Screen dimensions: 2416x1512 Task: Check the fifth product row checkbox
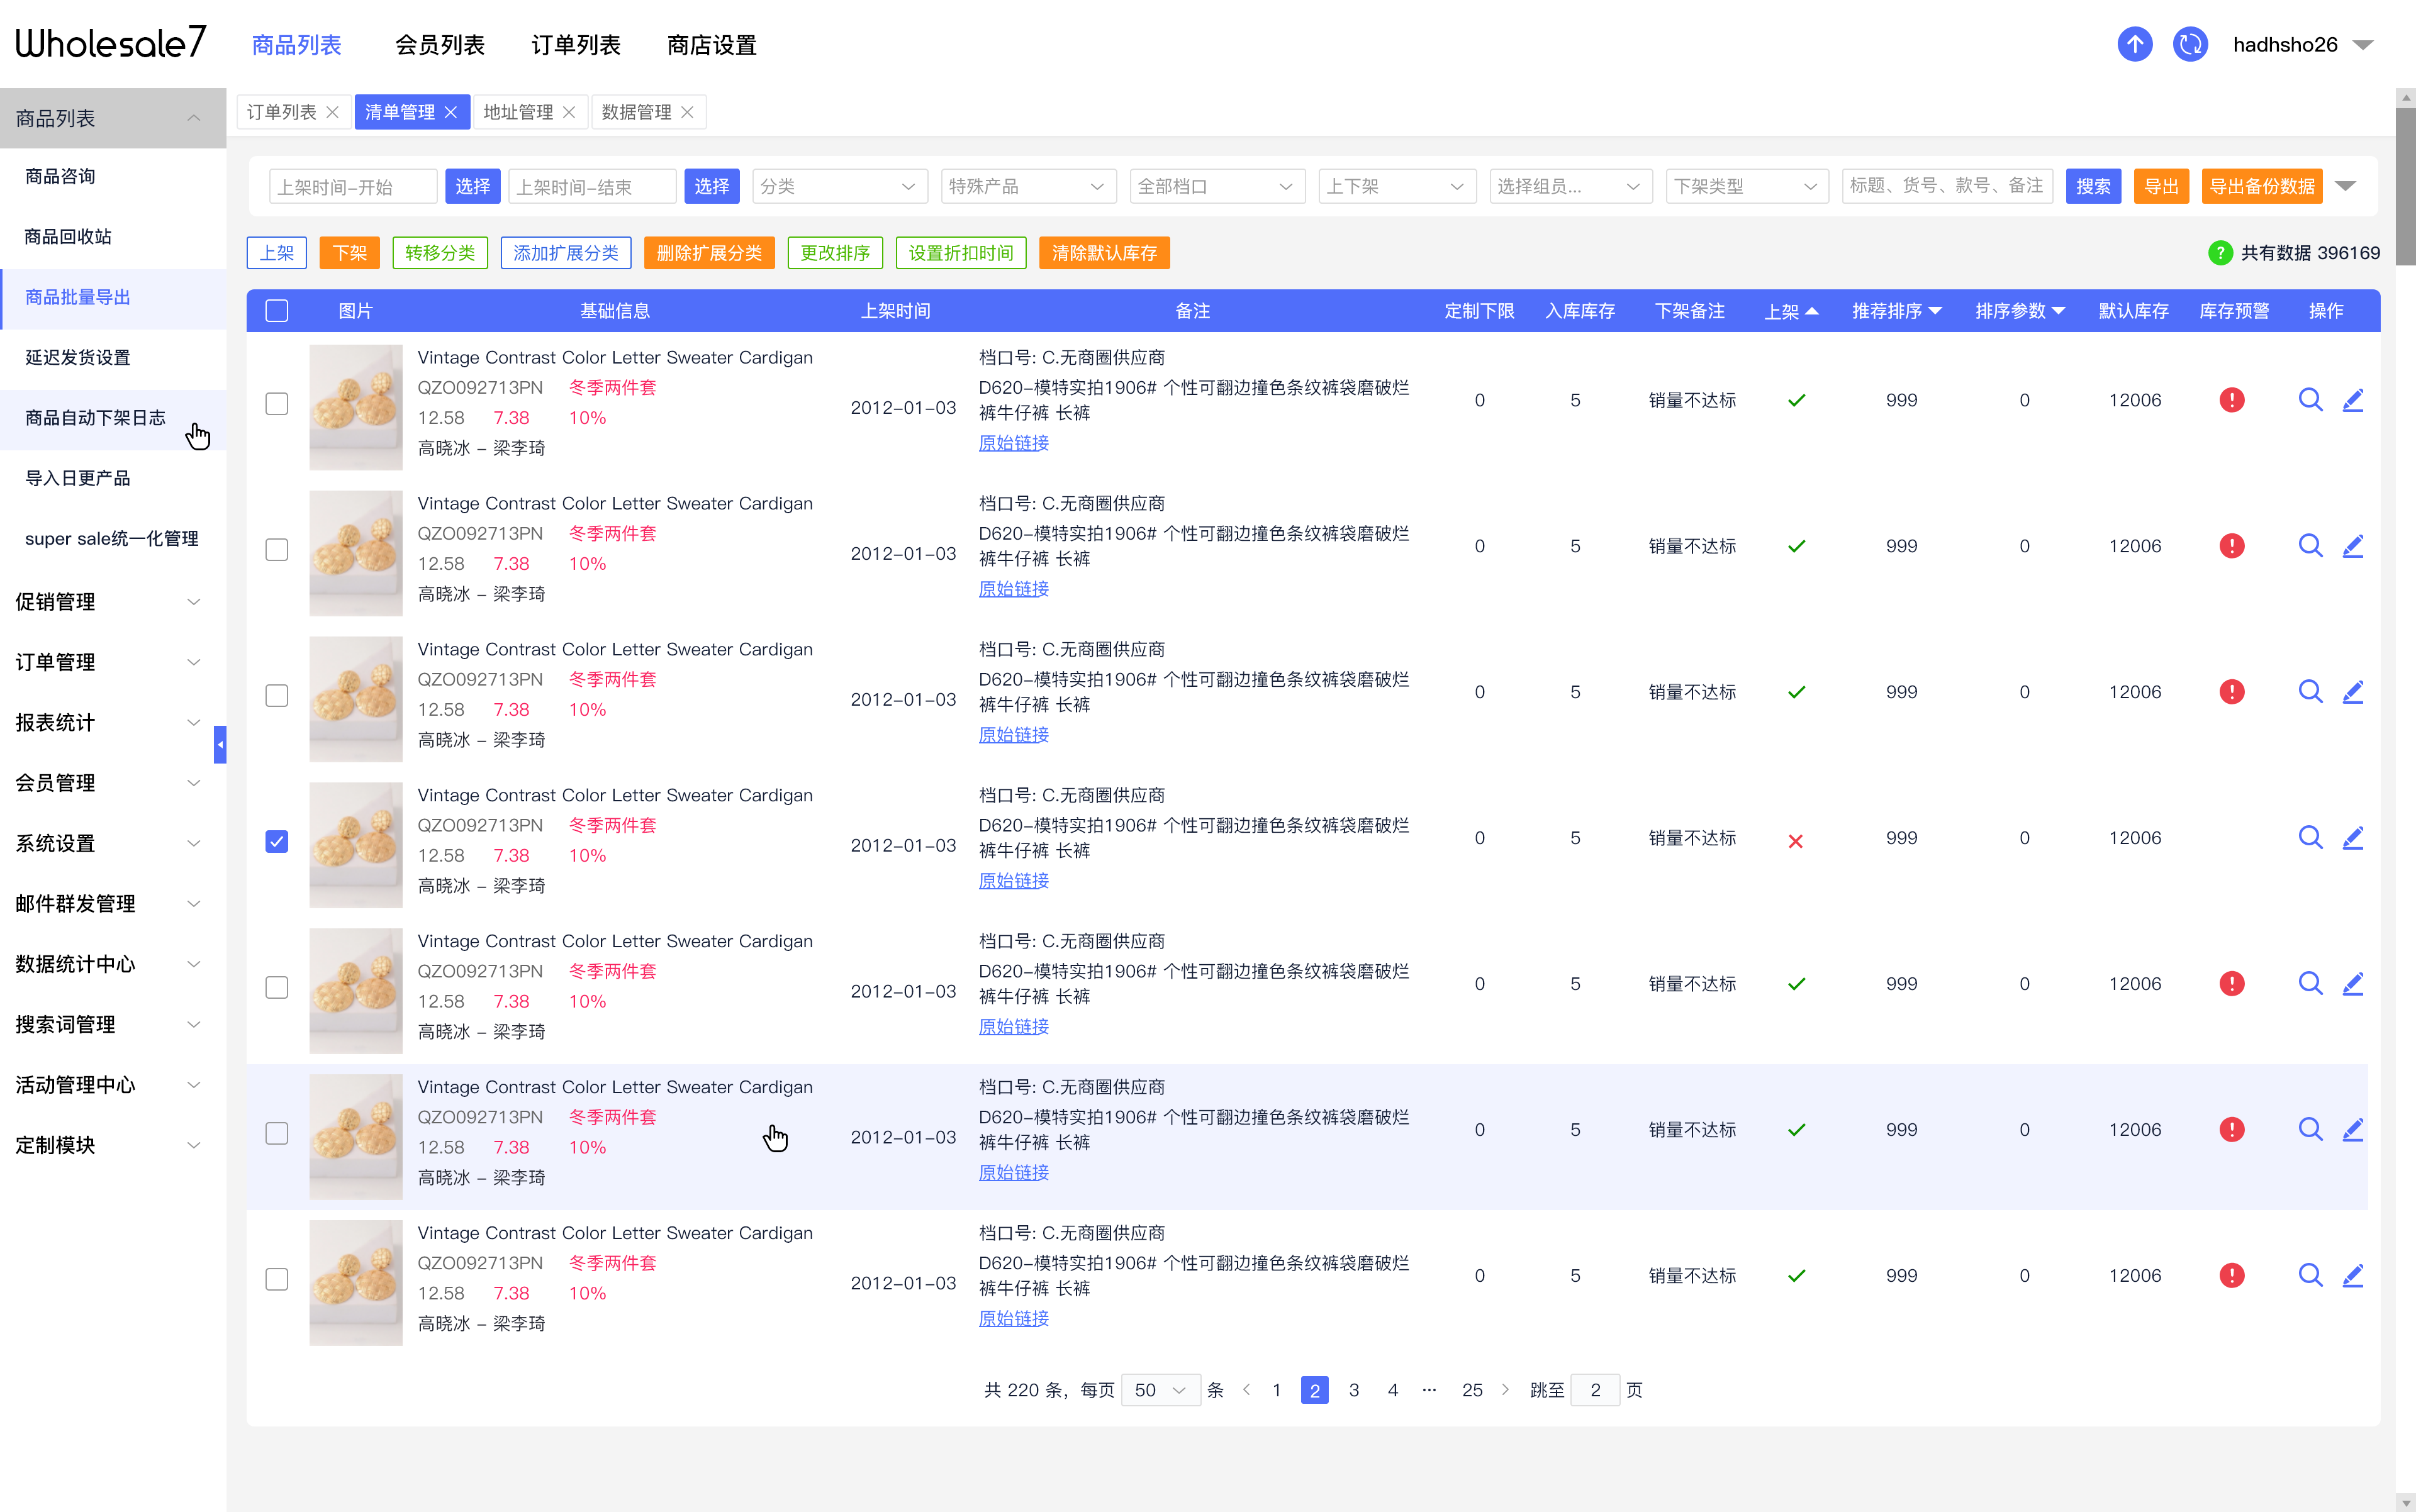click(277, 988)
